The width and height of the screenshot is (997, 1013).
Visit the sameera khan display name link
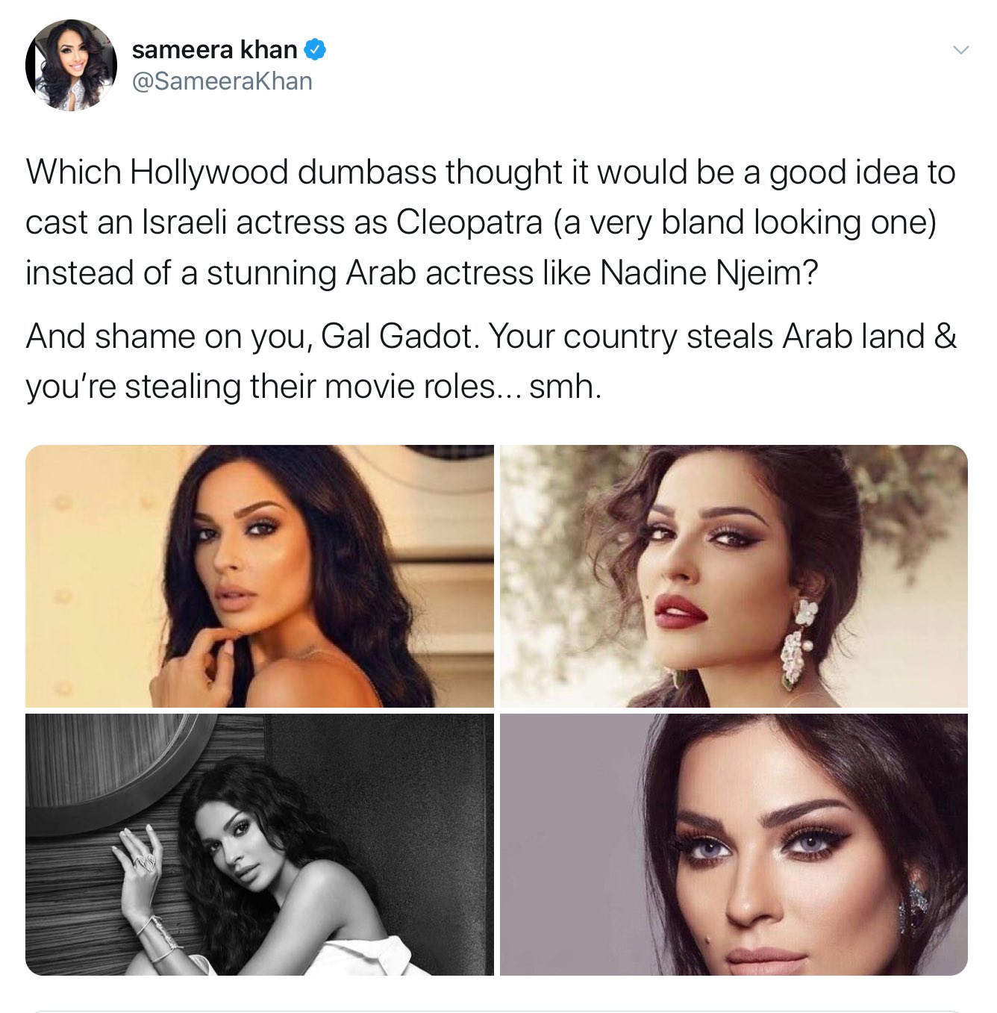coord(215,50)
